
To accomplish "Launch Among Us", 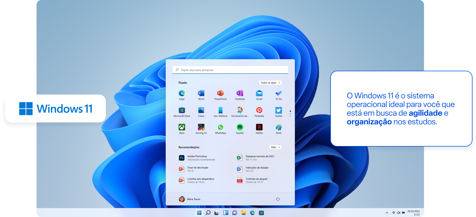I will [x=201, y=129].
